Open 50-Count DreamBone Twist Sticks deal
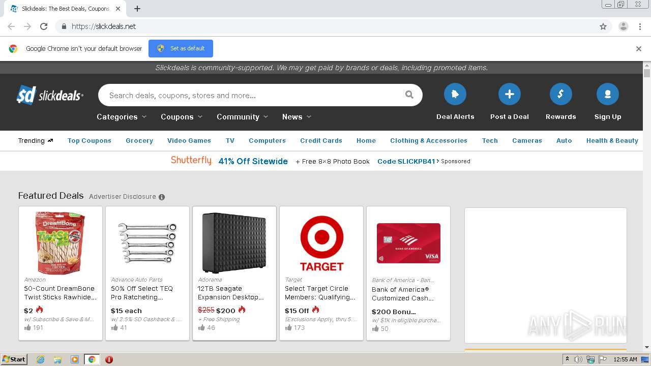The image size is (651, 366). 60,293
